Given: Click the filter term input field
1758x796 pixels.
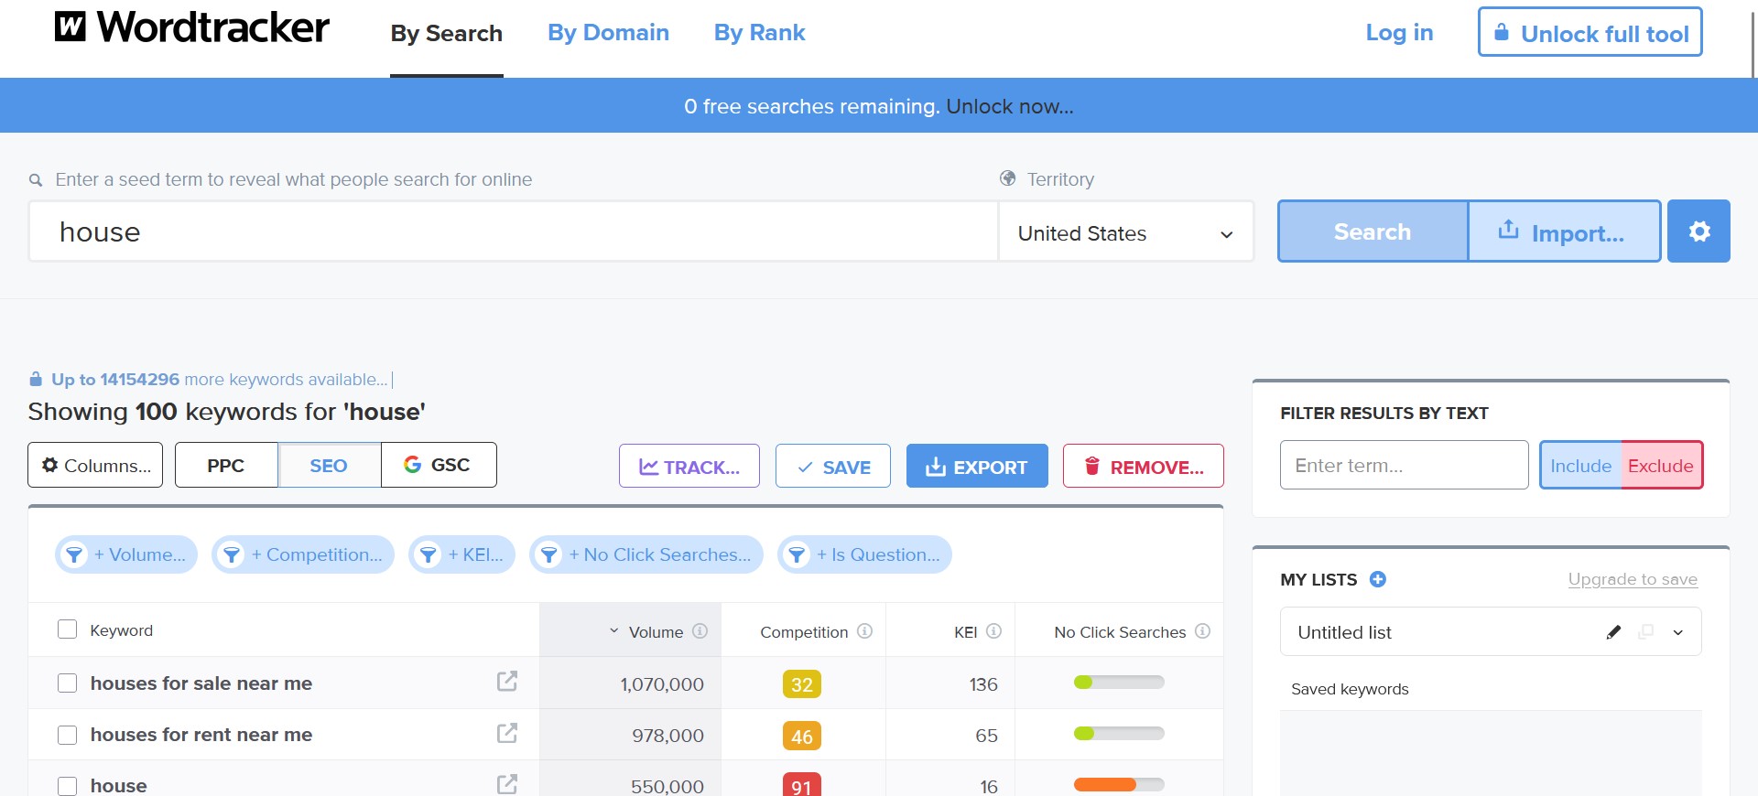Looking at the screenshot, I should coord(1403,466).
